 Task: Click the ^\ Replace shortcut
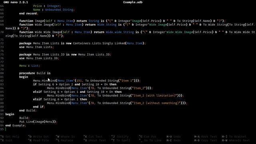pyautogui.click(x=64, y=140)
